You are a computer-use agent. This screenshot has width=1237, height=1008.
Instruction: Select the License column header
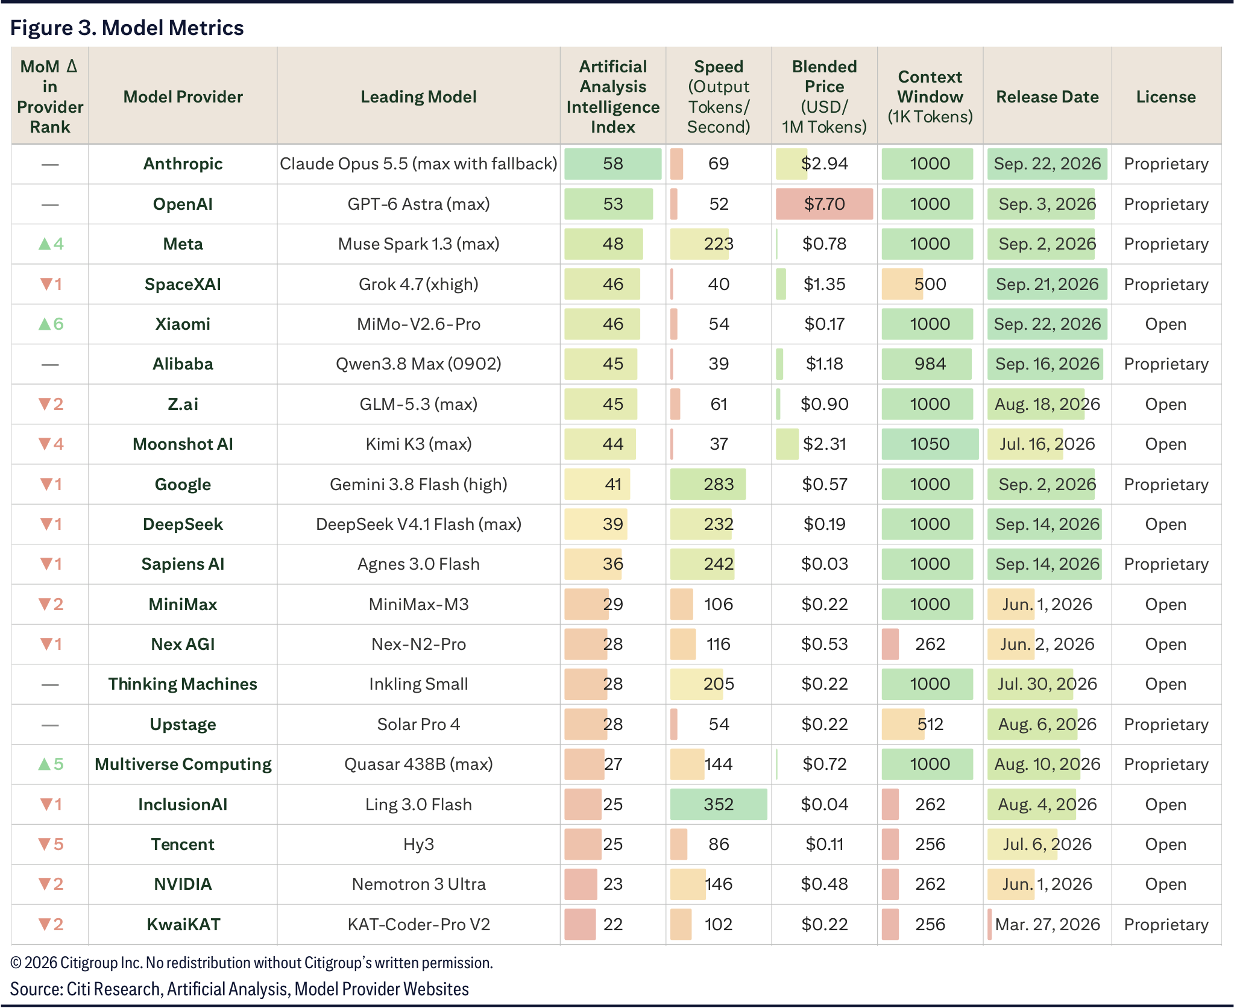point(1166,97)
